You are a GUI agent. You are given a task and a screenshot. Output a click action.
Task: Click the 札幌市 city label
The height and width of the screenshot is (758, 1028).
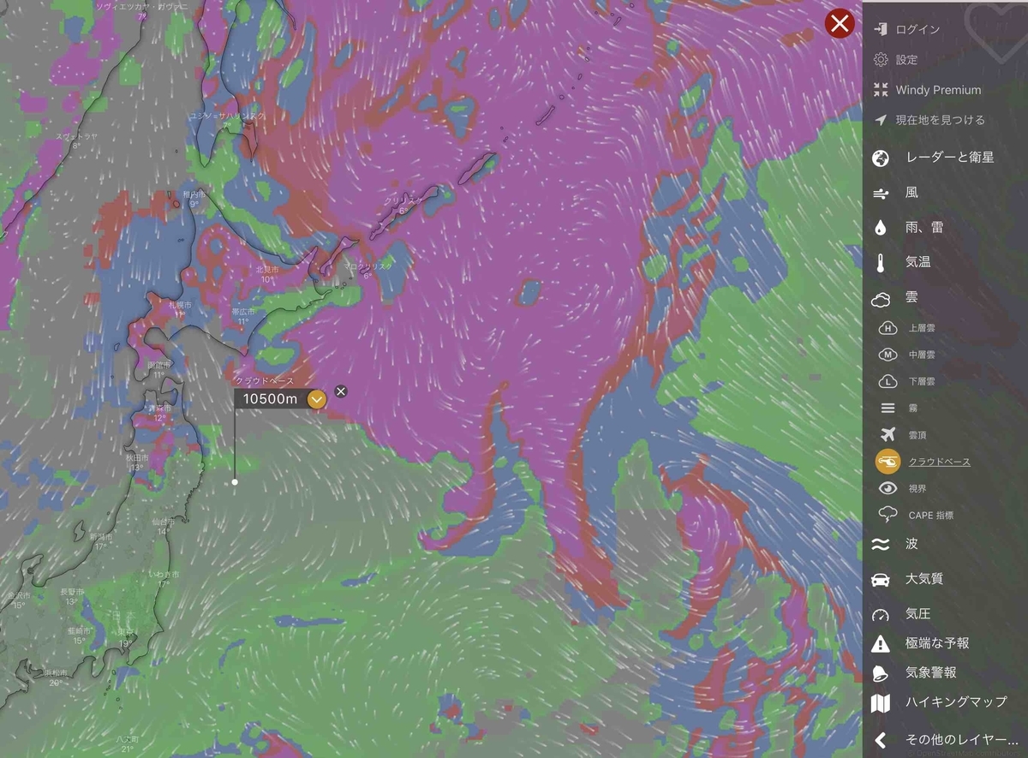pyautogui.click(x=179, y=305)
